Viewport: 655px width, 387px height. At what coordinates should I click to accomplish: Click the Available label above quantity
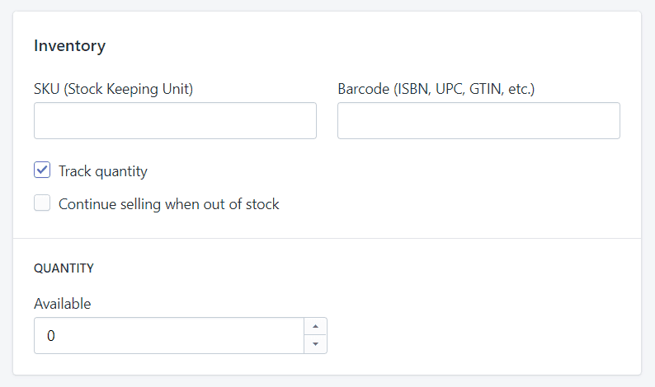[62, 304]
